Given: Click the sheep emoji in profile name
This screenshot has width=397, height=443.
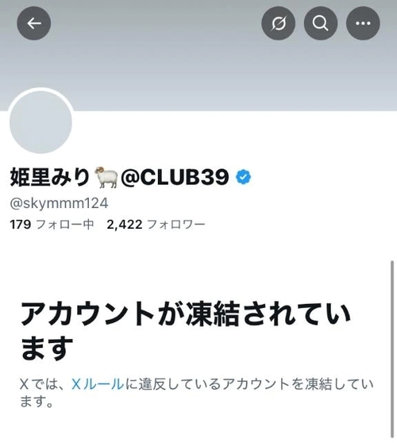Looking at the screenshot, I should pyautogui.click(x=106, y=177).
